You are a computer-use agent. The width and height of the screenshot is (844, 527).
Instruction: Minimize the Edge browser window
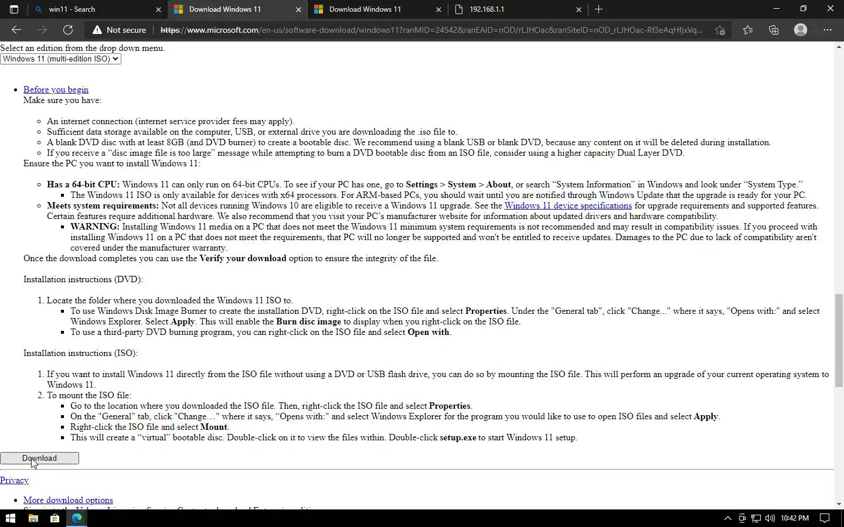(x=776, y=9)
